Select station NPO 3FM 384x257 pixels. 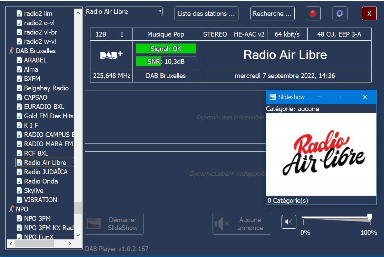tap(37, 218)
